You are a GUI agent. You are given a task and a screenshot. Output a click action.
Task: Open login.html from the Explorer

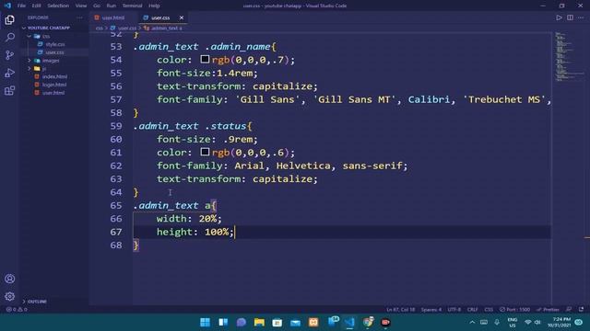click(54, 85)
